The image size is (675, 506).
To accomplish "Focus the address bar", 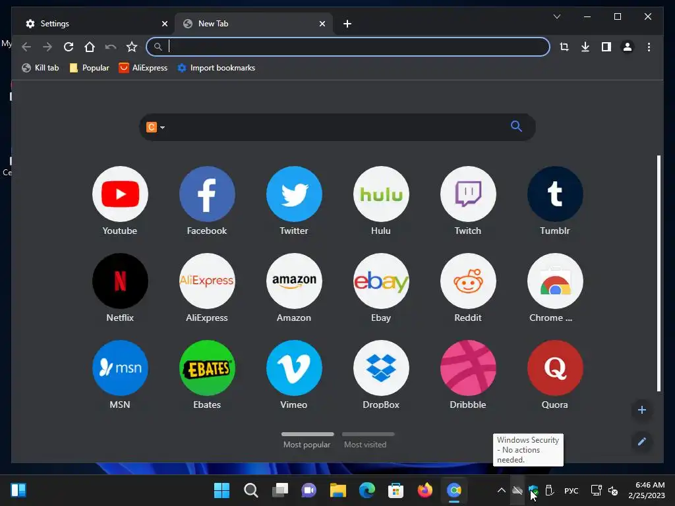I will pos(348,47).
